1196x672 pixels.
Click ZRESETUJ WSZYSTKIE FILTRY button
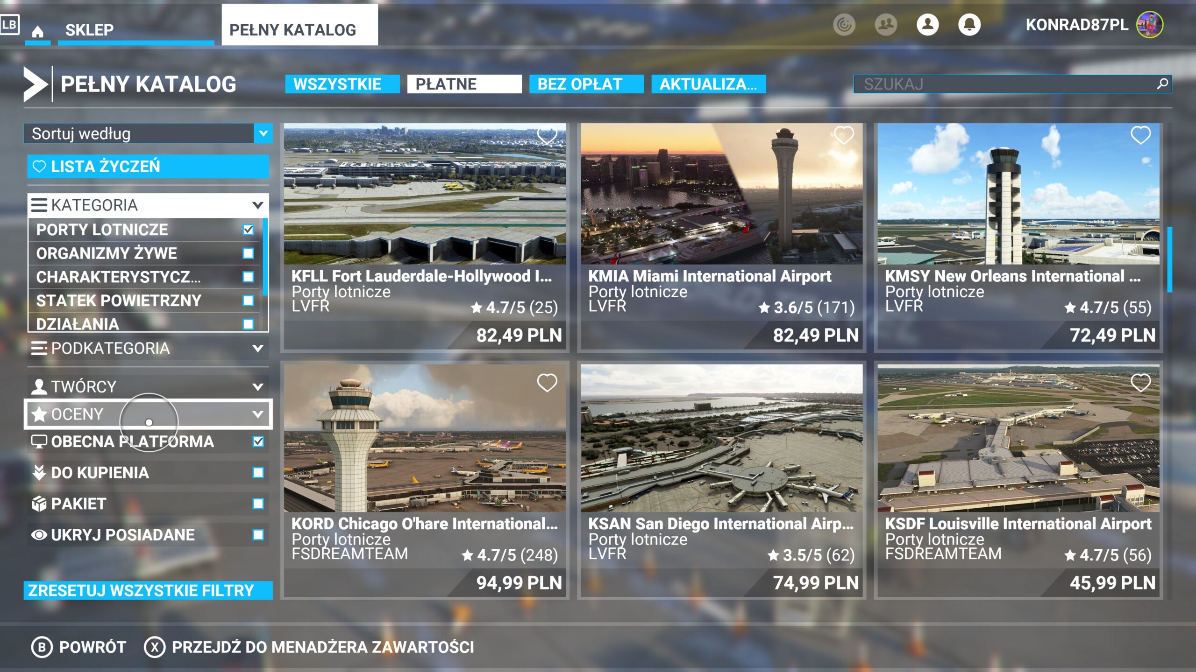click(148, 590)
